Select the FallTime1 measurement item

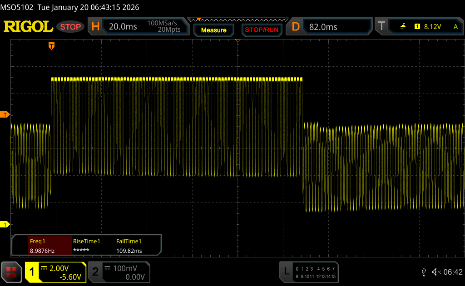click(x=129, y=246)
